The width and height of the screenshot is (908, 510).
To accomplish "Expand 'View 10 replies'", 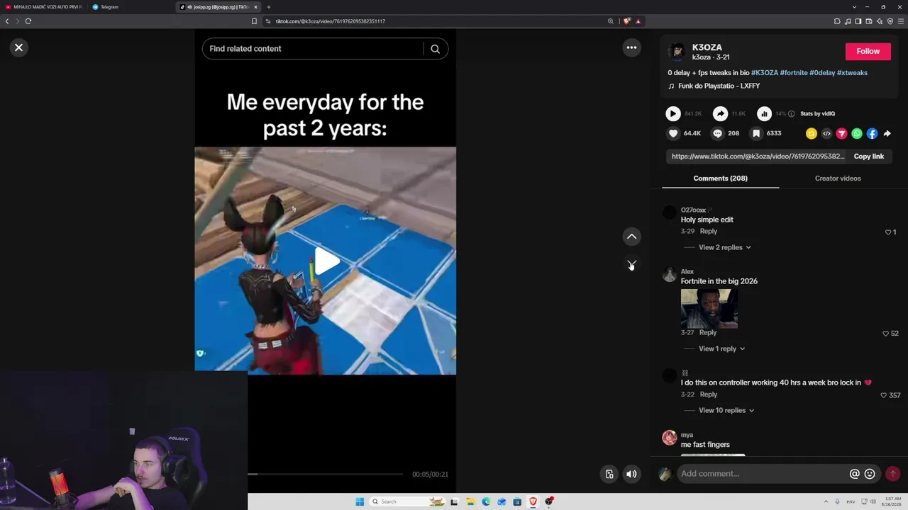I will [726, 411].
